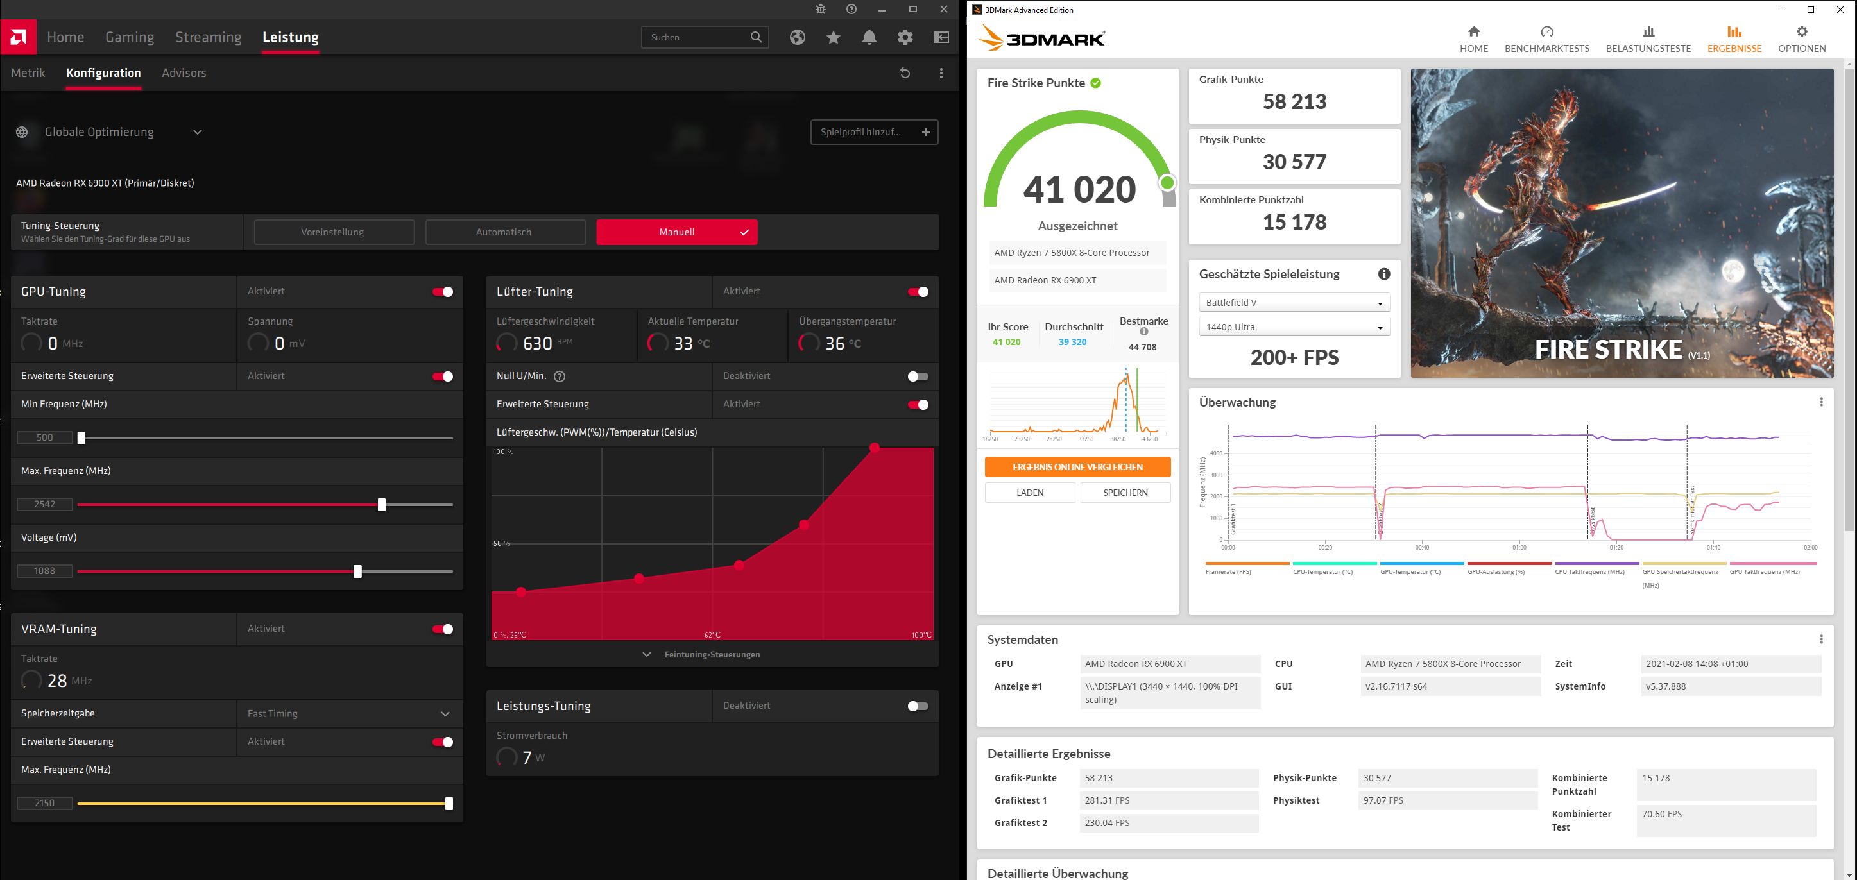Select the Automatisch tuning button
Viewport: 1857px width, 880px height.
pos(504,232)
